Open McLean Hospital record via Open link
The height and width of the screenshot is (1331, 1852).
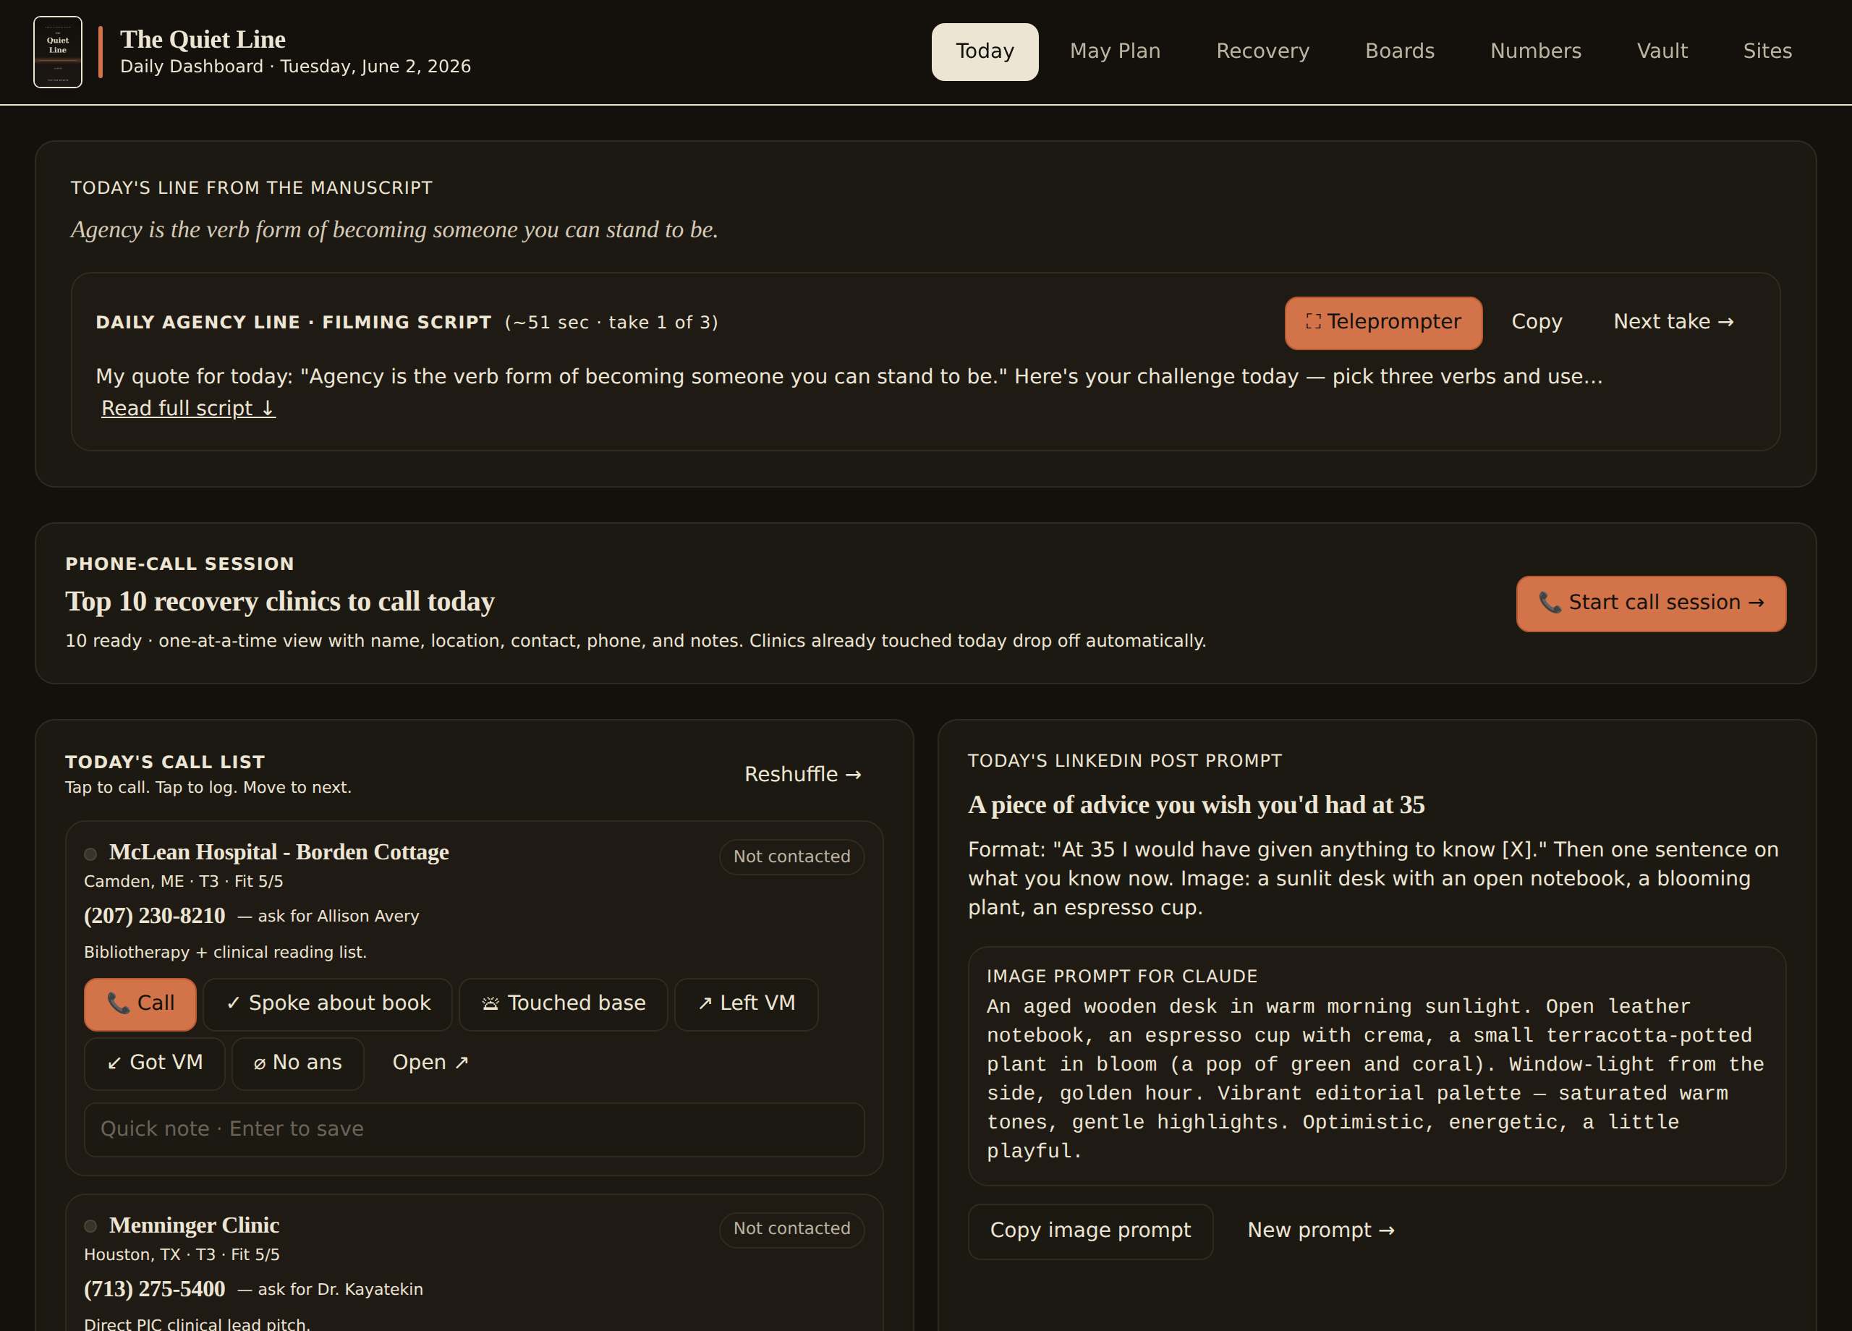(x=430, y=1063)
